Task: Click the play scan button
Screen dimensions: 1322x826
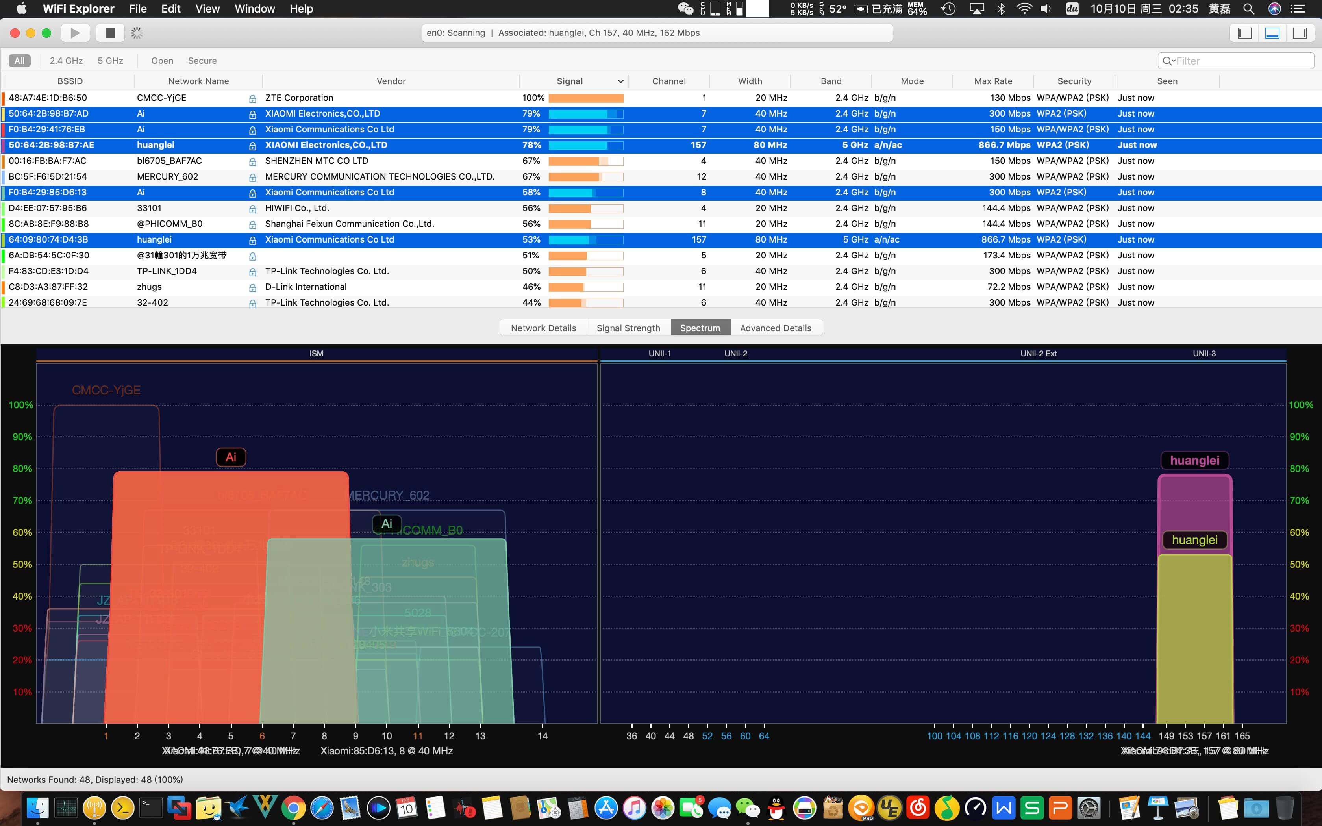Action: click(x=75, y=33)
